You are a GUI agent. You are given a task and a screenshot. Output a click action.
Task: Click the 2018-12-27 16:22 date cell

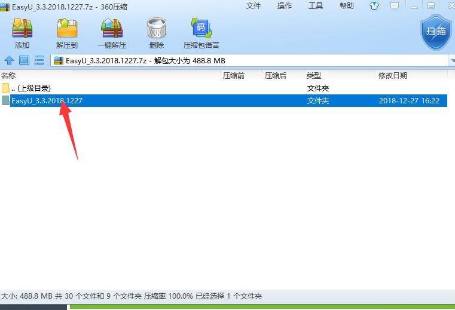tap(409, 100)
